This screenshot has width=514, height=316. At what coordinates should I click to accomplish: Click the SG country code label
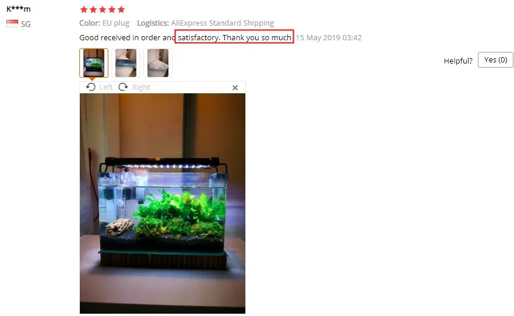coord(26,24)
